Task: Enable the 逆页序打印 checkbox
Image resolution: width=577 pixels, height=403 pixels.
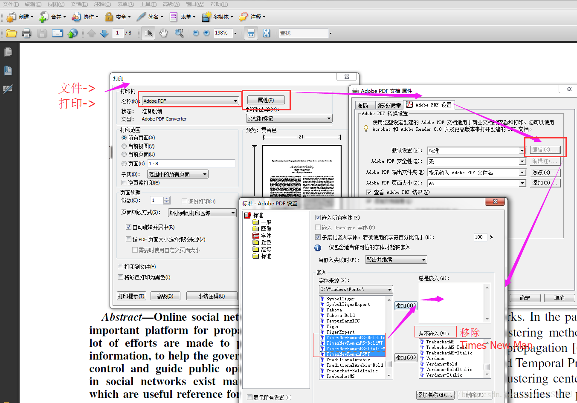Action: (124, 183)
